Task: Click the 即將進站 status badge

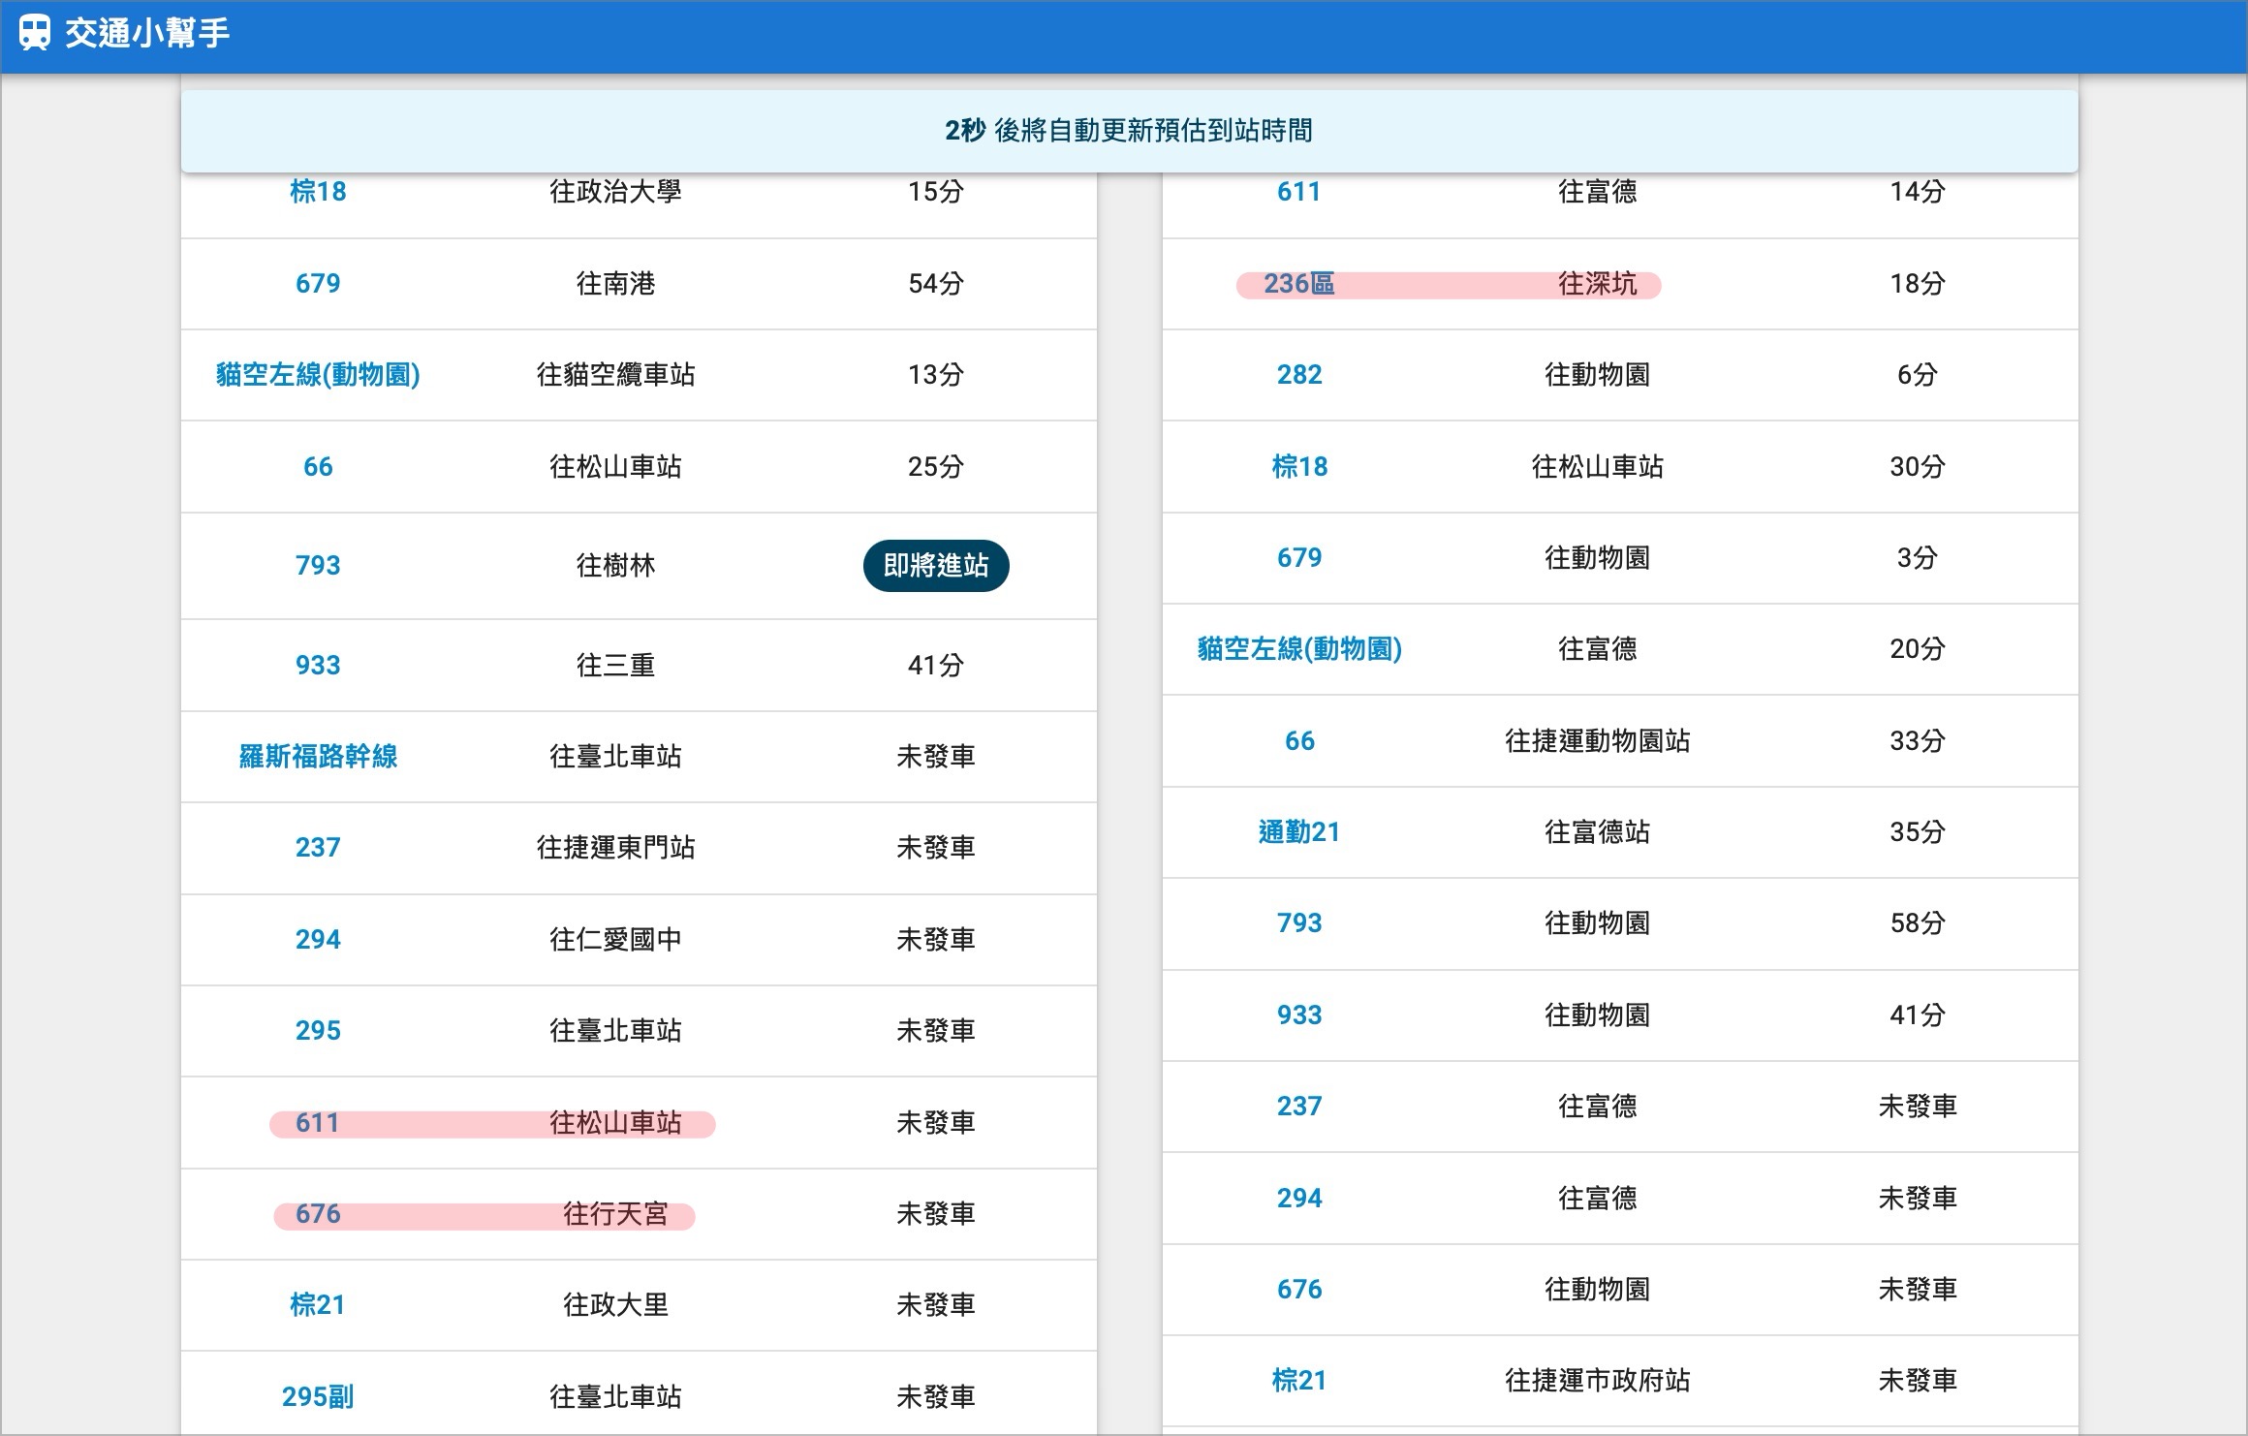Action: (x=936, y=566)
